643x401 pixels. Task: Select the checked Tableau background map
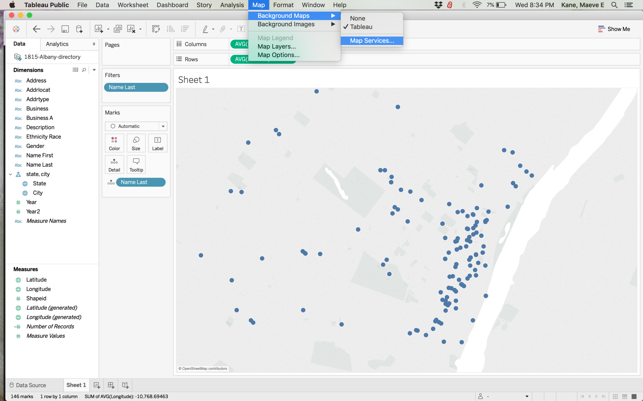pos(361,27)
